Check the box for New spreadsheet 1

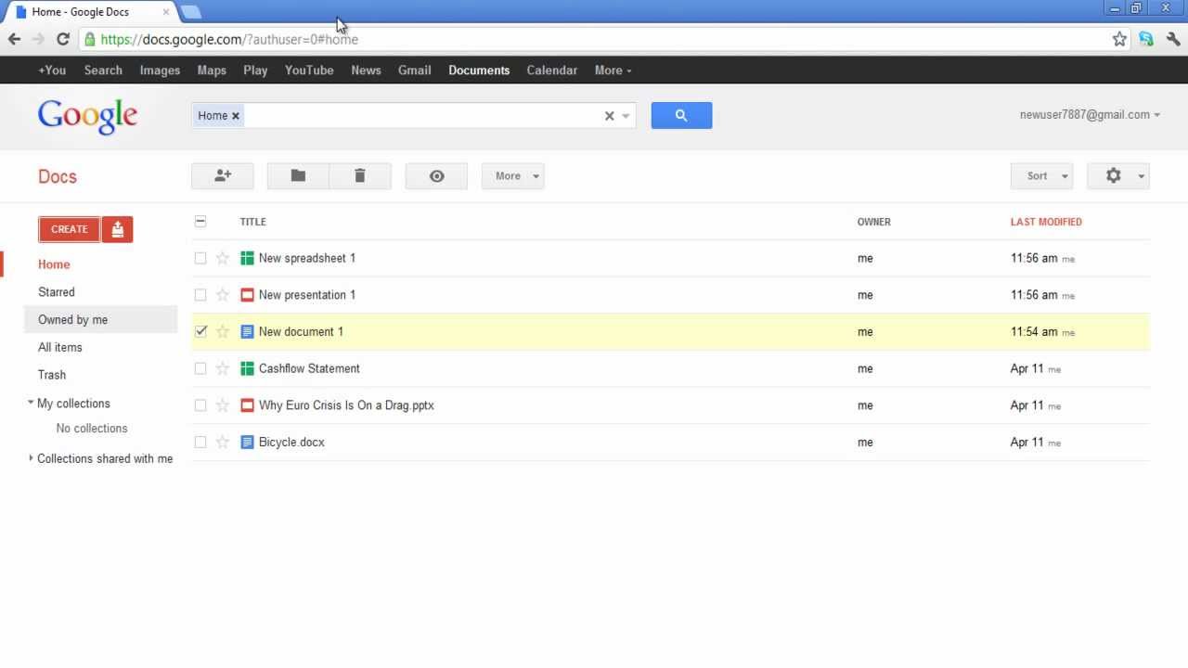(x=200, y=258)
